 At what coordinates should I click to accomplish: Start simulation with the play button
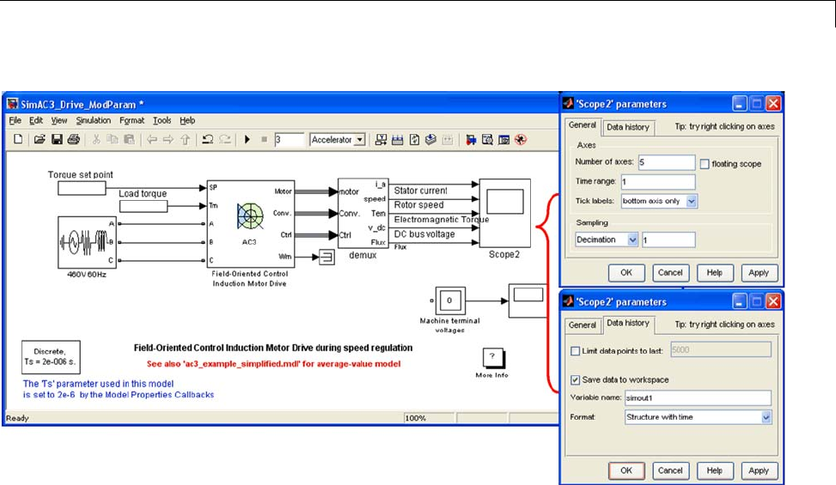click(247, 139)
